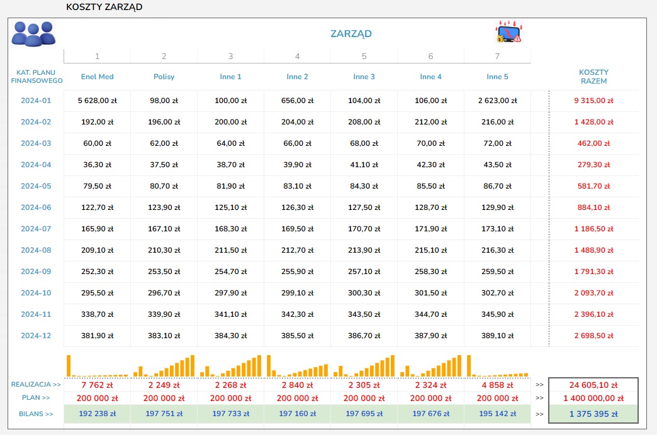
Task: Select the 2024-12 row label
Action: [x=36, y=336]
